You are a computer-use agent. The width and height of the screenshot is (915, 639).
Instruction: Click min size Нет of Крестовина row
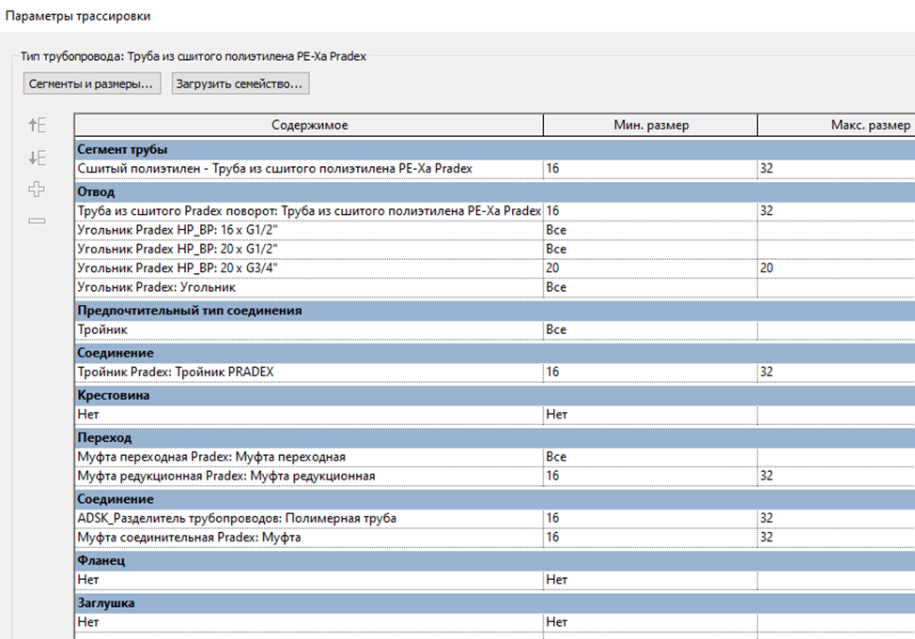(x=651, y=415)
